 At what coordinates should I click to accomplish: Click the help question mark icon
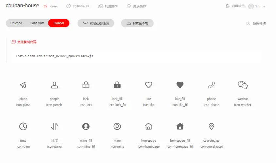coord(248,23)
